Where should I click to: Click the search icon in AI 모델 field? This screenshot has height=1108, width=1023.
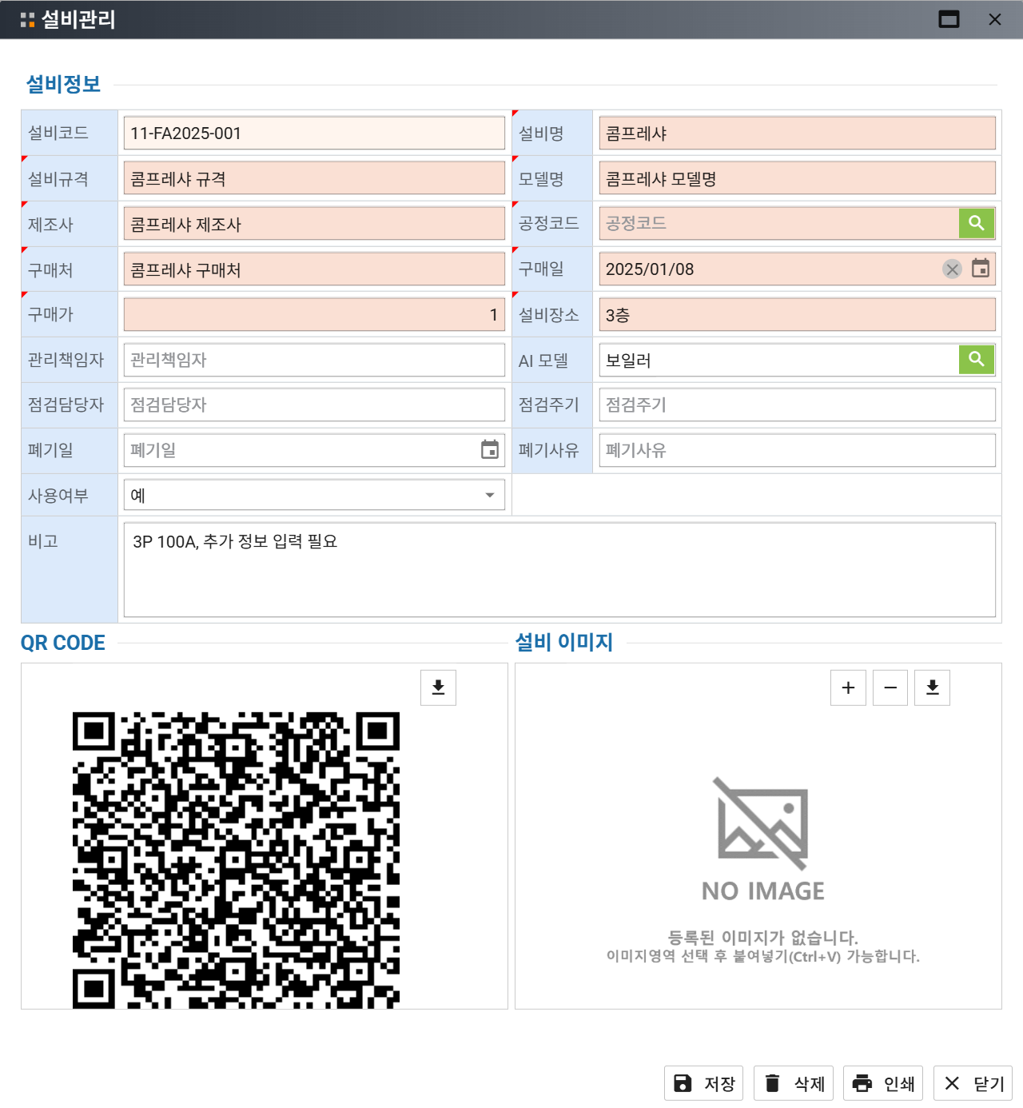point(977,360)
